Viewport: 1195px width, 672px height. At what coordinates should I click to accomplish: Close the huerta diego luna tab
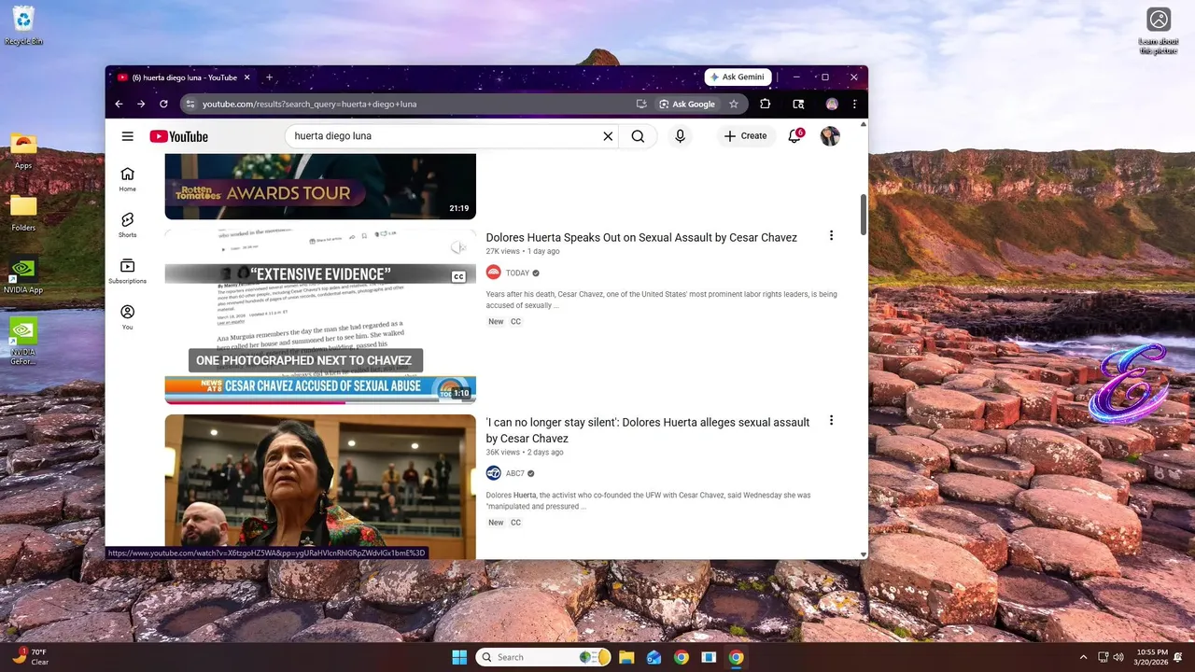(x=249, y=77)
